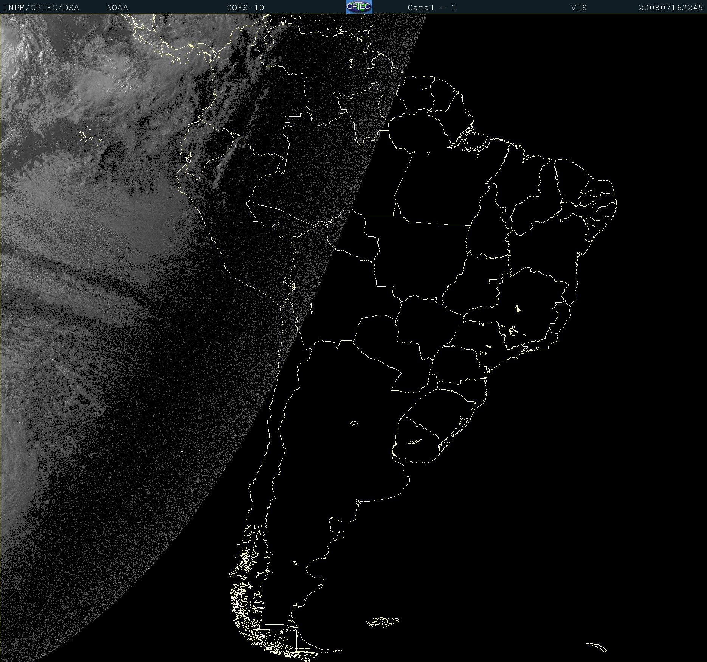
Task: Click the GOES-10 satellite label
Action: [x=245, y=8]
